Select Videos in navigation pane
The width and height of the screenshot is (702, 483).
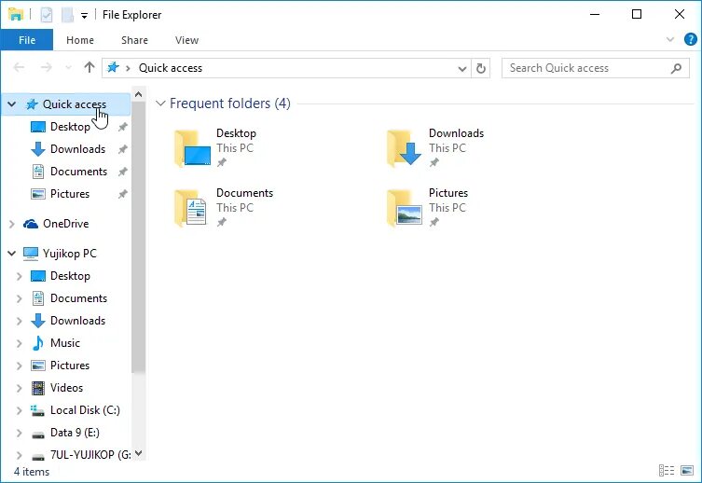(x=67, y=388)
